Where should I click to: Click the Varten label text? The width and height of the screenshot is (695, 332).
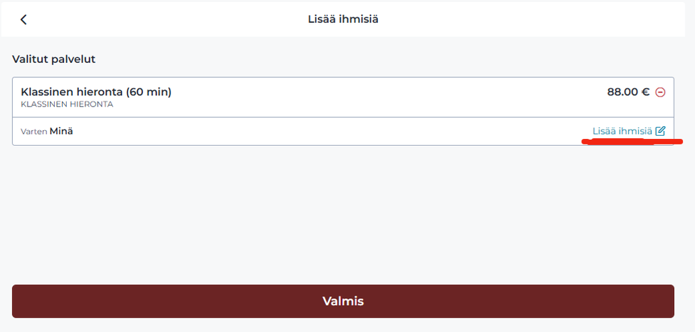pos(34,132)
